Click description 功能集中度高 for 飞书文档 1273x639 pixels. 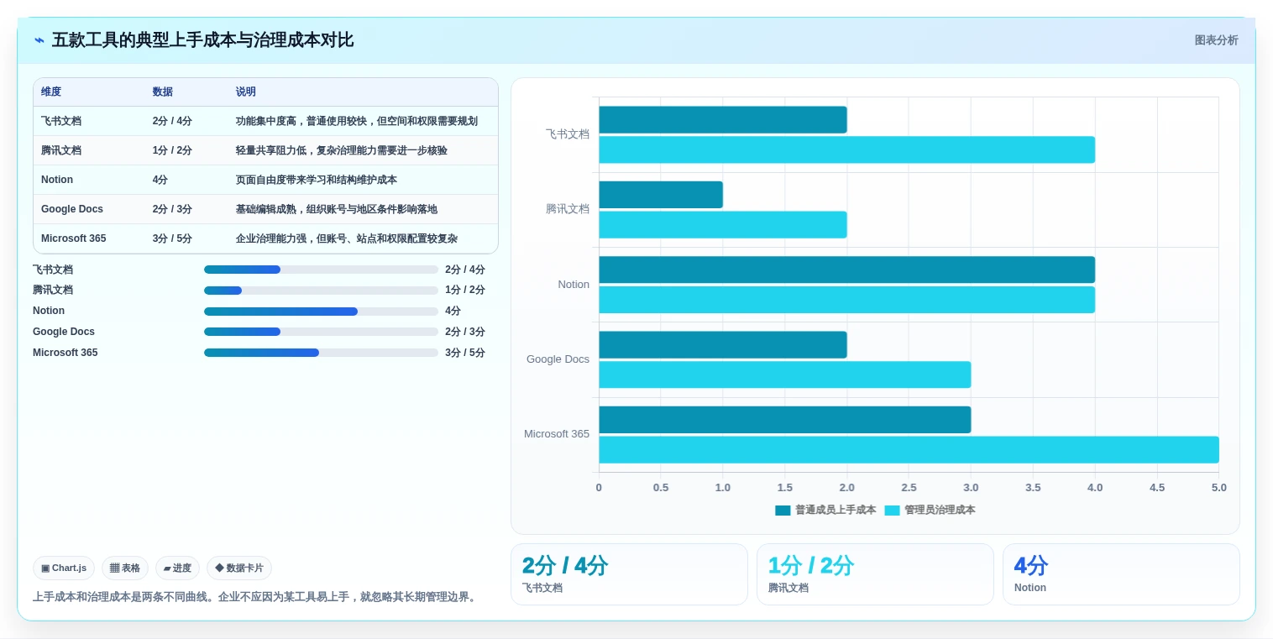[357, 121]
